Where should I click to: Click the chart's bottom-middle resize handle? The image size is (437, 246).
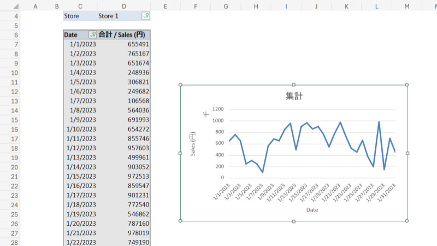(294, 221)
